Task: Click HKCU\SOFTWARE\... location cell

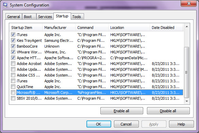Action: [x=128, y=93]
